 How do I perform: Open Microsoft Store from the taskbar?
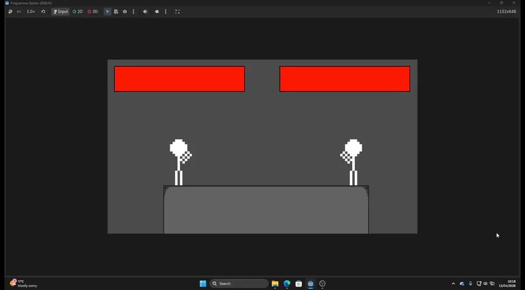tap(299, 284)
